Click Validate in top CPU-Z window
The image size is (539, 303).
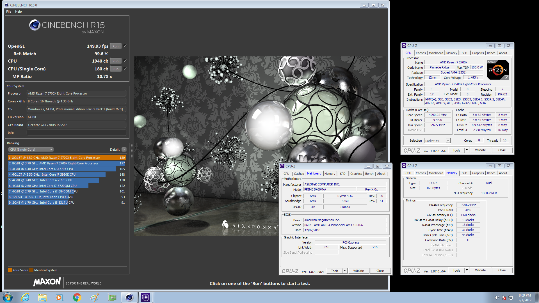click(480, 150)
